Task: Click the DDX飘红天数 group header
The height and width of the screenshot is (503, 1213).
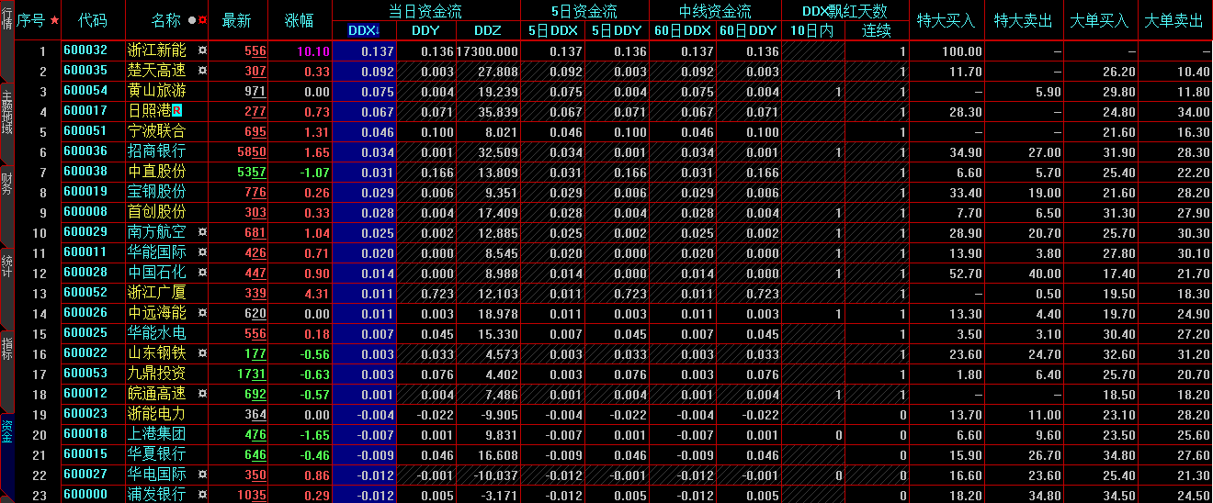Action: (x=845, y=11)
